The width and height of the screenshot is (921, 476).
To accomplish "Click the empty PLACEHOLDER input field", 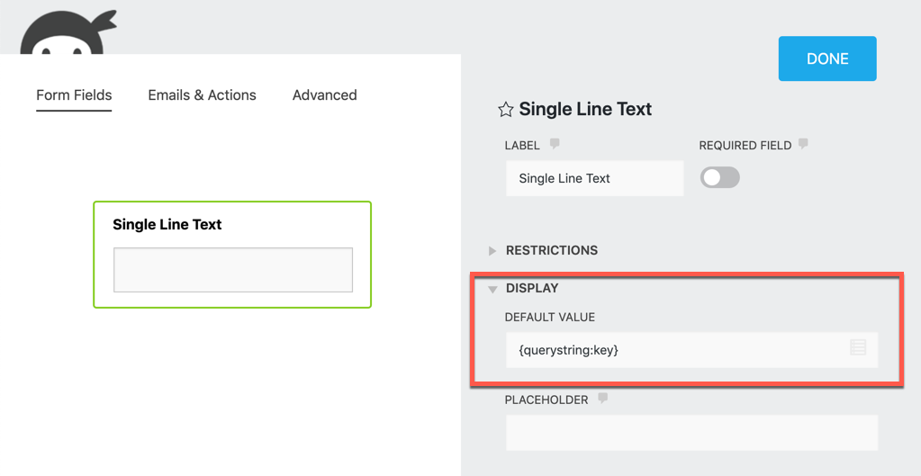I will pos(691,433).
